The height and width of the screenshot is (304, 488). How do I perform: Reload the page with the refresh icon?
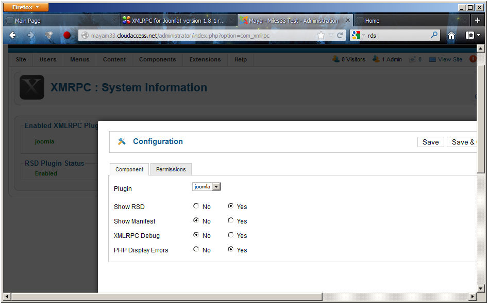coord(340,36)
